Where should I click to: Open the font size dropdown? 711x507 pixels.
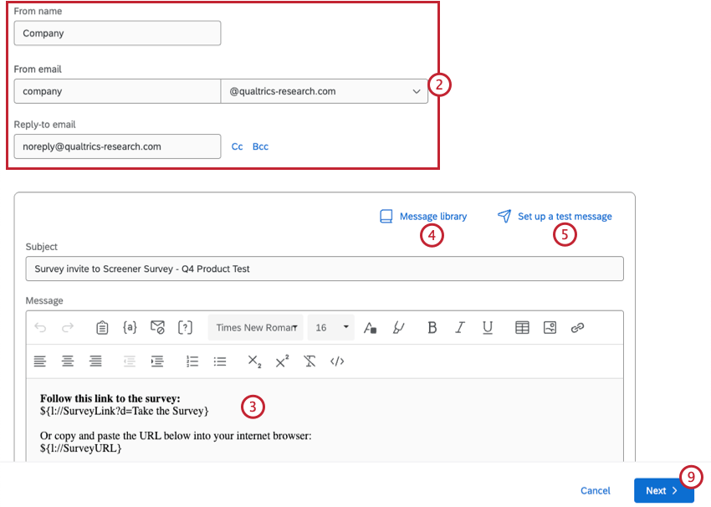330,327
